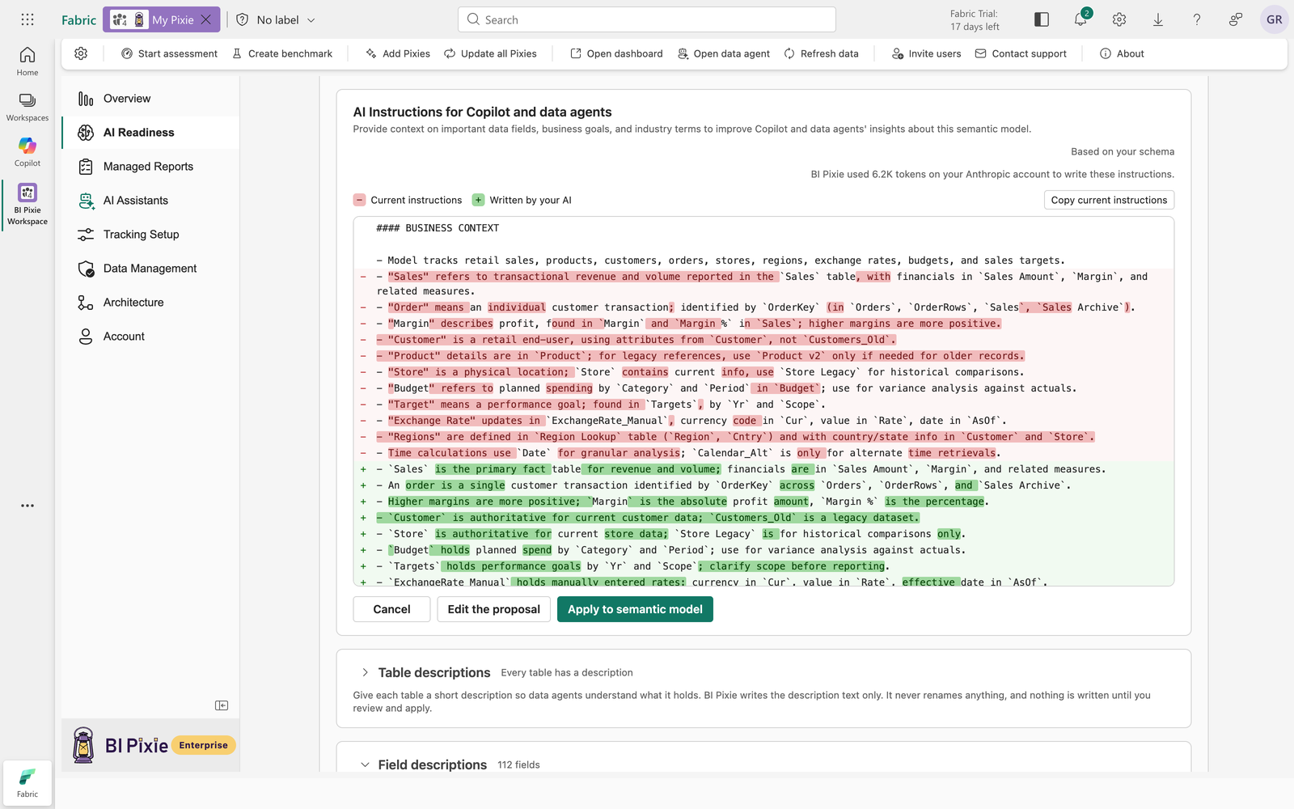
Task: Expand the Table descriptions section
Action: click(x=366, y=672)
